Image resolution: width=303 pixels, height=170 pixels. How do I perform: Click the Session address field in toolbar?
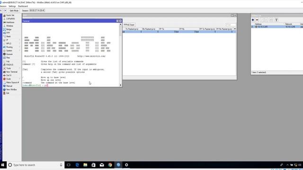(x=37, y=10)
